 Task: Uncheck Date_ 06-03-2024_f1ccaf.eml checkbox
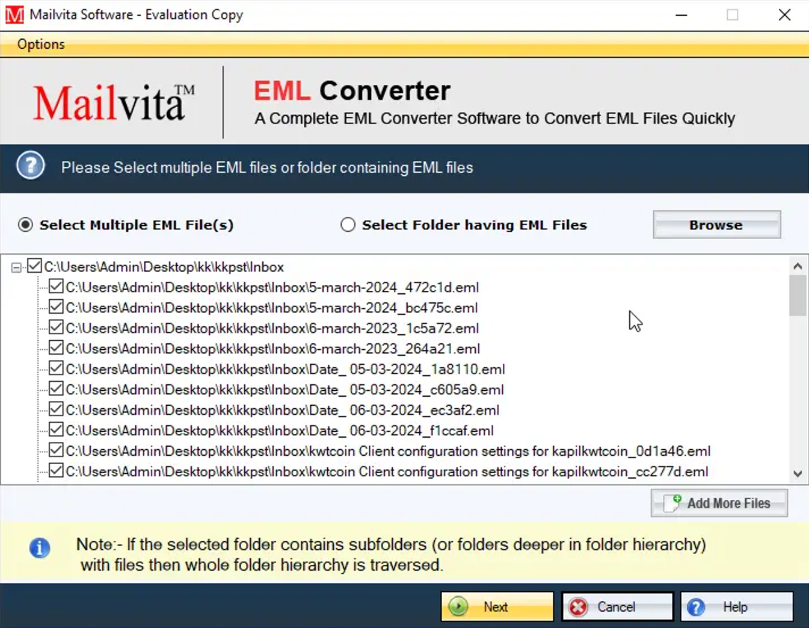[56, 429]
